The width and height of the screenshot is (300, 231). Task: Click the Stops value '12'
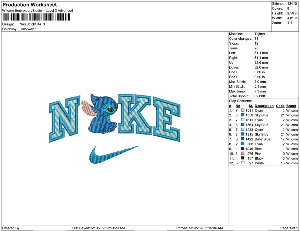(x=256, y=43)
